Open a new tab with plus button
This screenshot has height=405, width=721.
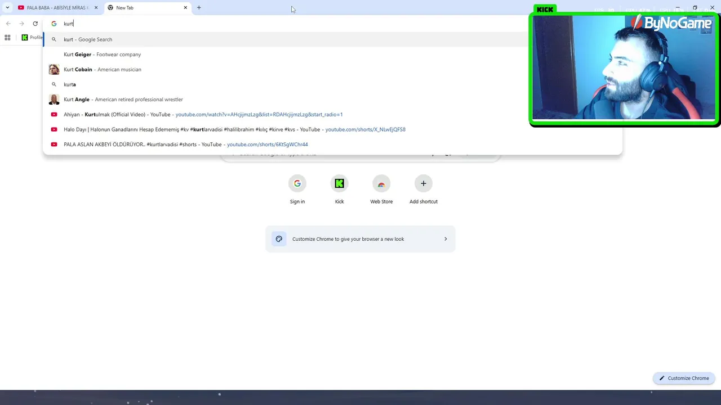coord(199,8)
